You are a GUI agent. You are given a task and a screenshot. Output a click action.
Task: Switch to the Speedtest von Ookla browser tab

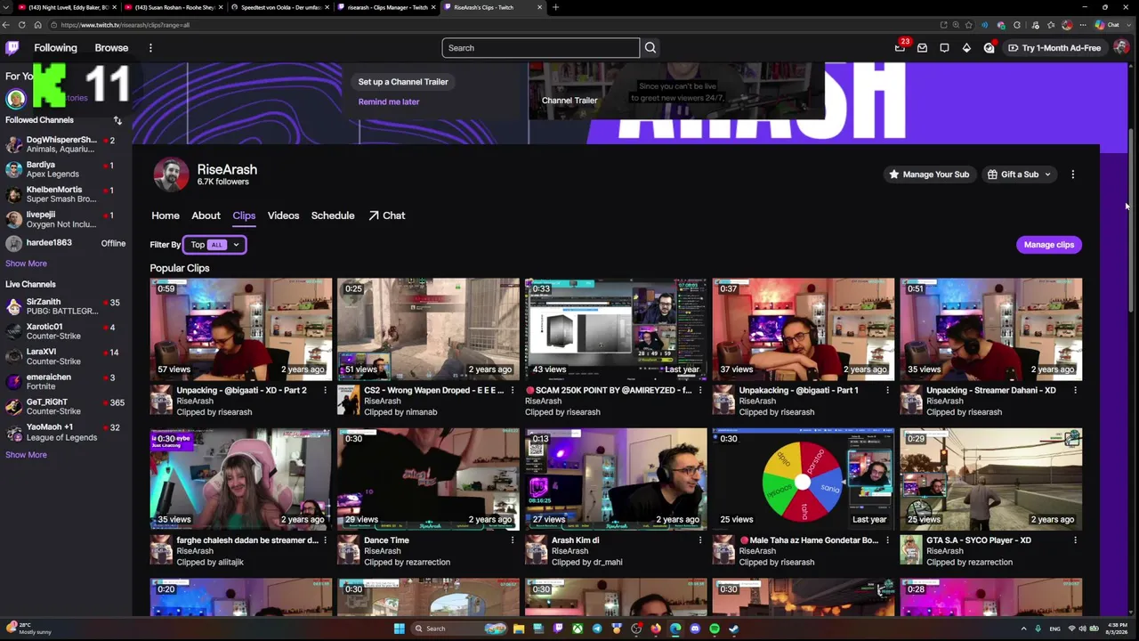tap(280, 7)
